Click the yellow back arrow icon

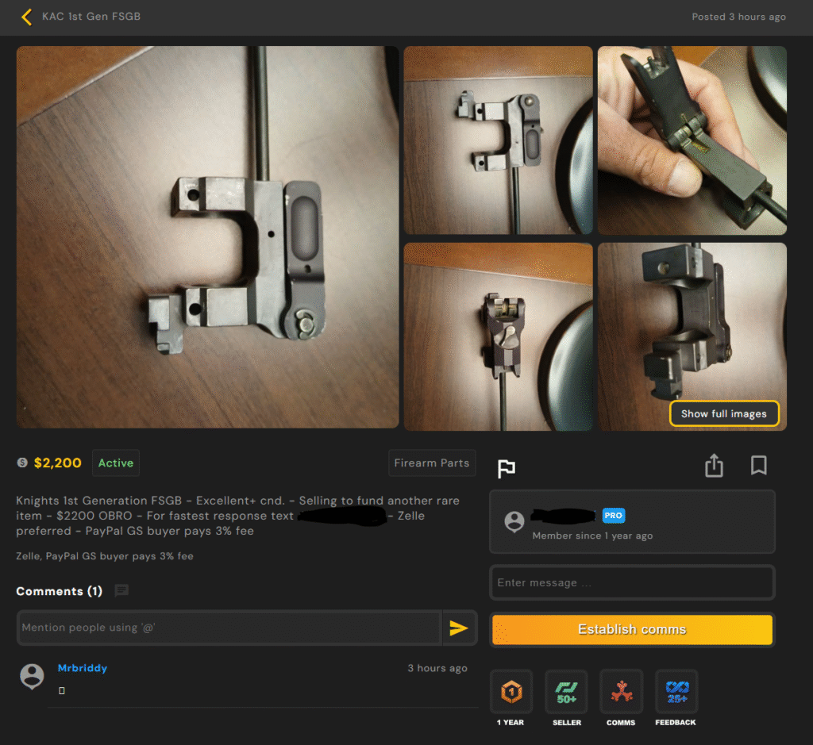(x=26, y=17)
